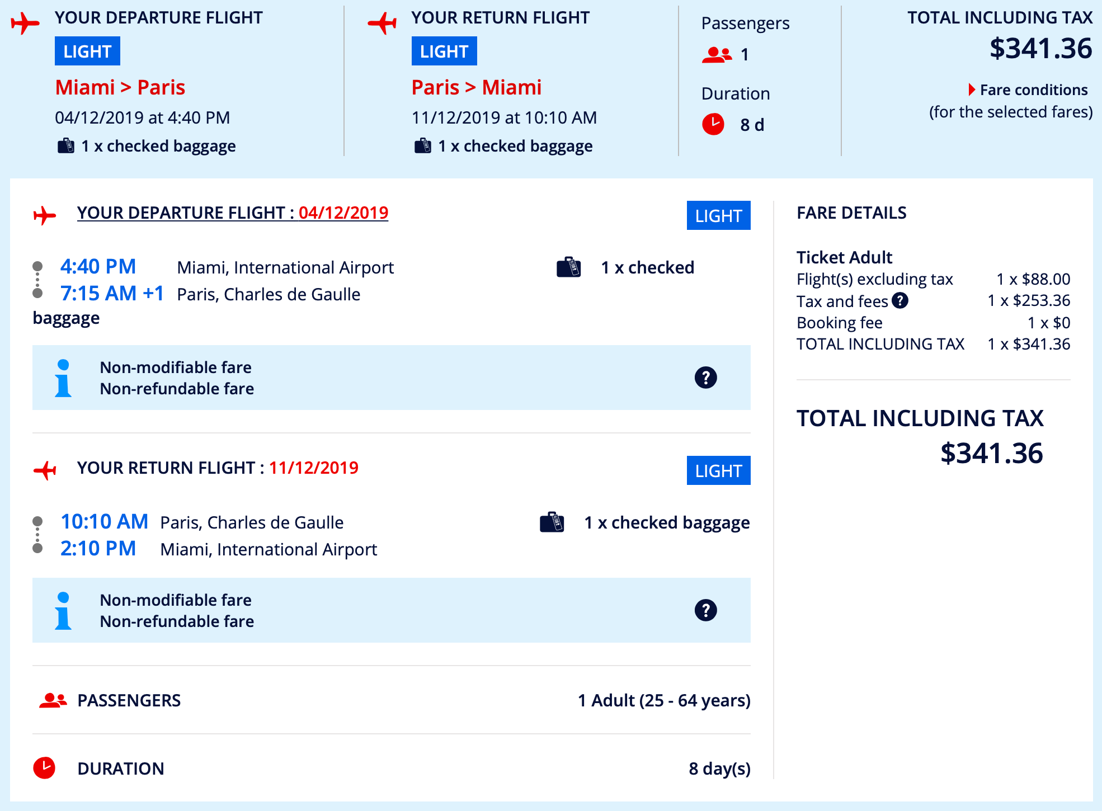Open help for return flight fare restrictions
Image resolution: width=1102 pixels, height=811 pixels.
coord(705,610)
